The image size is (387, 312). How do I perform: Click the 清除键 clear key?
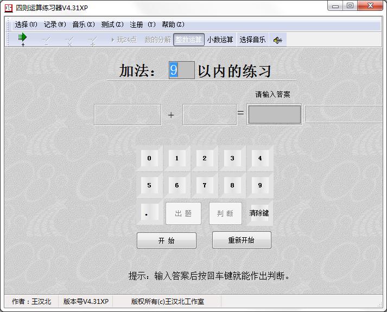click(x=259, y=213)
